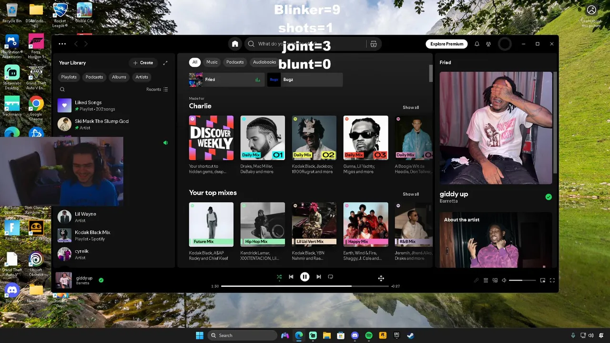Image resolution: width=610 pixels, height=343 pixels.
Task: Open the About the artist card
Action: [x=496, y=240]
